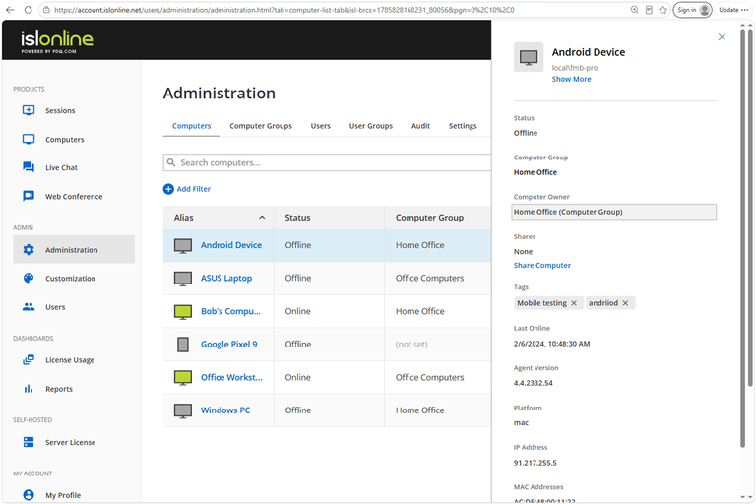Click the Online status for Bob's Computer
This screenshot has height=504, width=756.
pos(297,312)
